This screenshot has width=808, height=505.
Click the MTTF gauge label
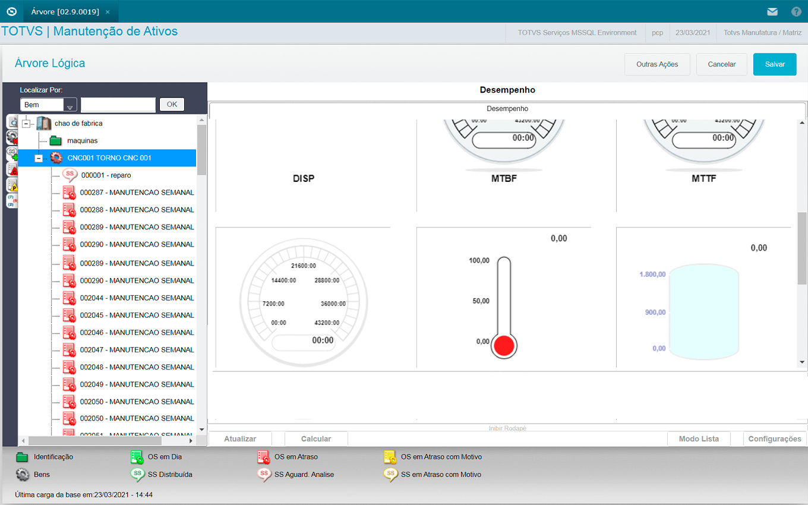point(704,178)
